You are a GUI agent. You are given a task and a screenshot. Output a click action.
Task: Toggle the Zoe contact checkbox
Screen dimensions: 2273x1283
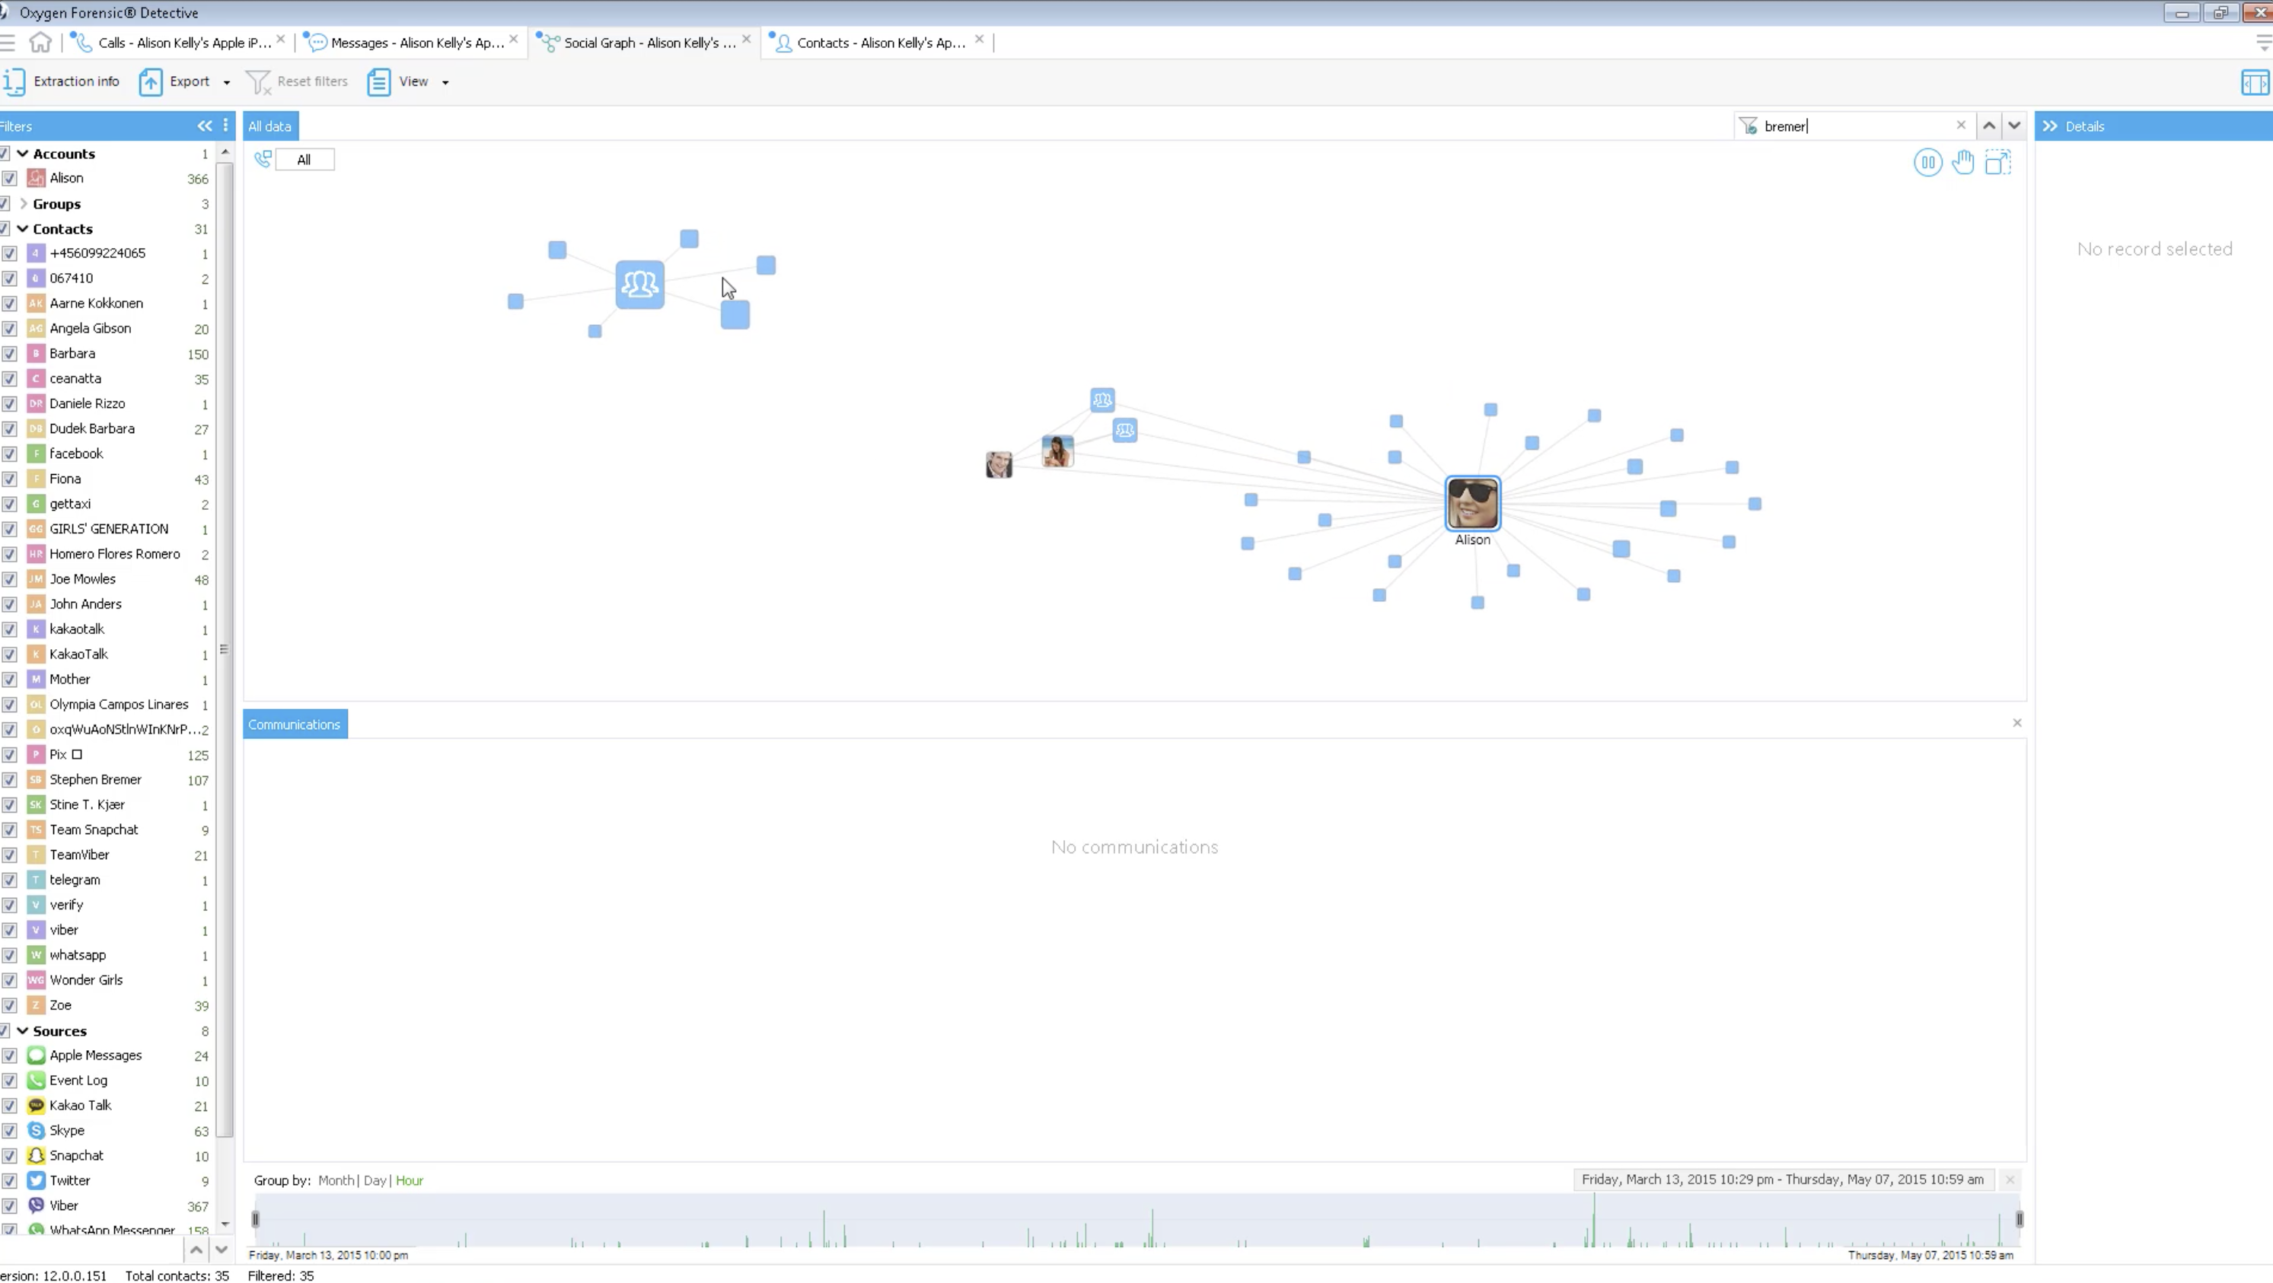coord(10,1005)
